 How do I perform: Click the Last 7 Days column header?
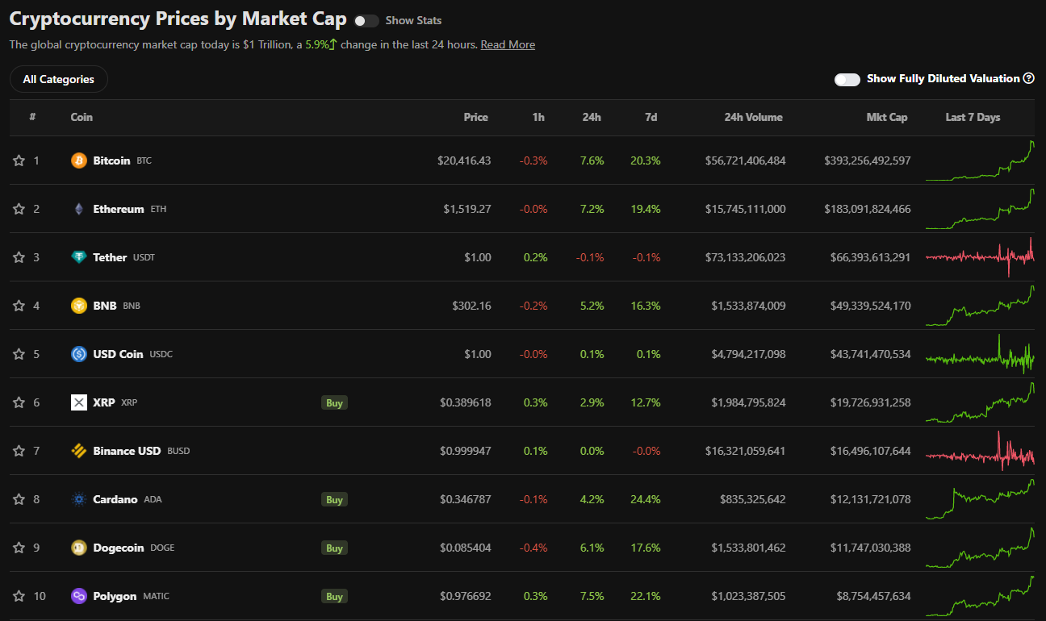pyautogui.click(x=973, y=117)
